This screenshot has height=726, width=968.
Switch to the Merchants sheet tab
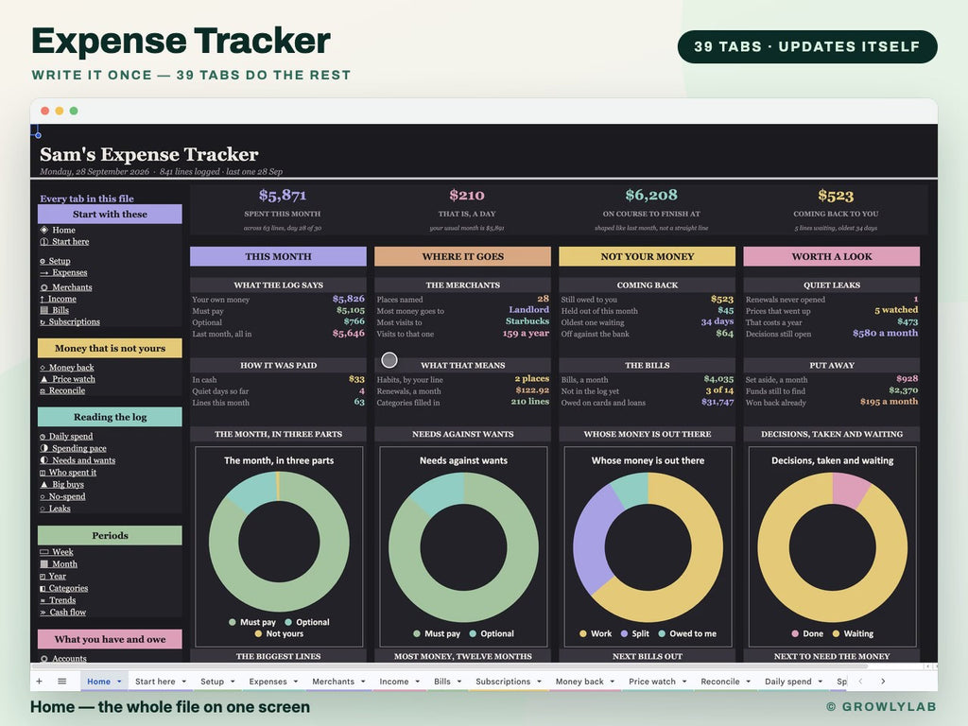pos(333,682)
